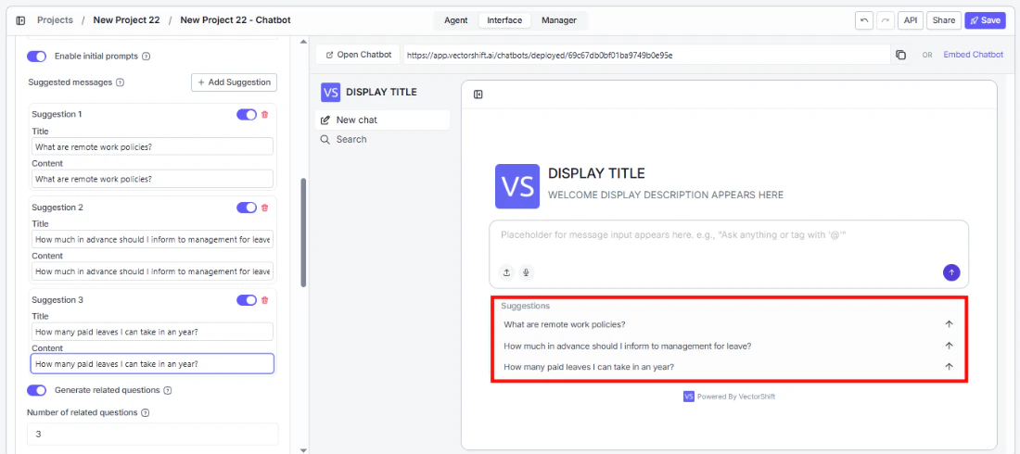Disable the Generate related questions toggle
This screenshot has width=1020, height=454.
point(36,390)
